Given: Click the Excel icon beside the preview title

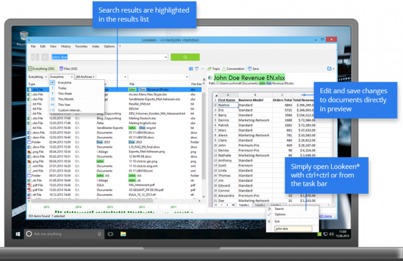Looking at the screenshot, I should [x=210, y=78].
